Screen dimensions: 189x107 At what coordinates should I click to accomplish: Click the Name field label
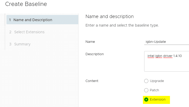90,42
